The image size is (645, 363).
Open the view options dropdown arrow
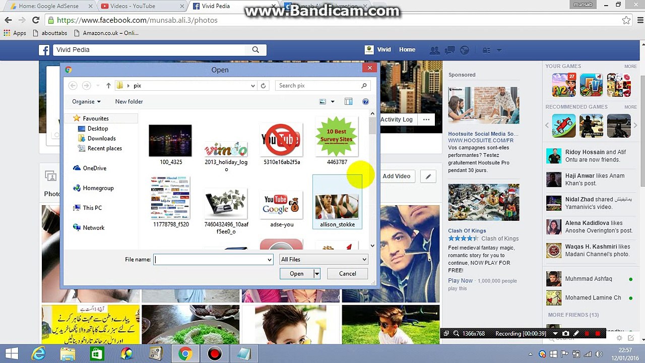(332, 102)
